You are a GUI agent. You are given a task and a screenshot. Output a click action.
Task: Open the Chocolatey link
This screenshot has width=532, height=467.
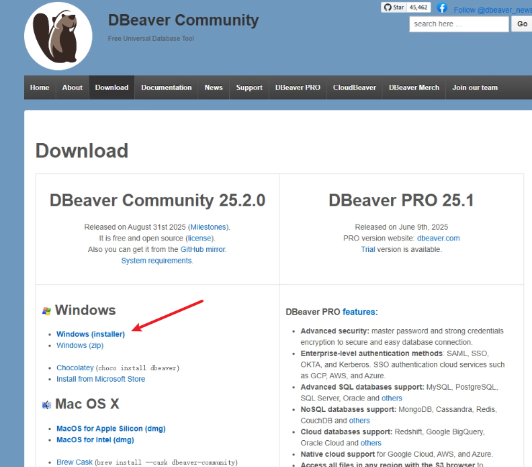75,368
